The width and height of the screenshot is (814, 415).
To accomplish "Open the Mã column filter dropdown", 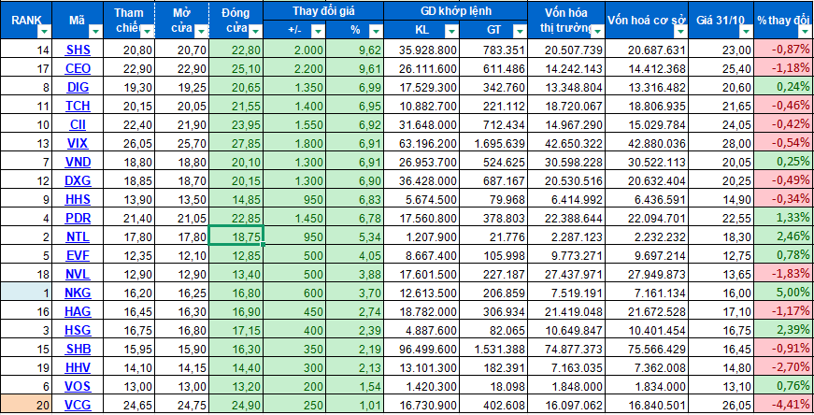I will pos(95,32).
